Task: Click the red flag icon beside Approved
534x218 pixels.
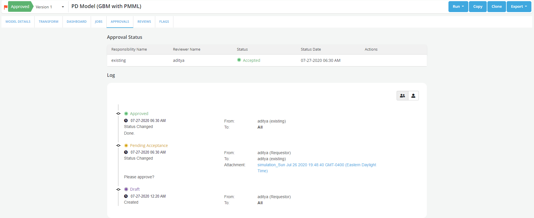Action: click(5, 7)
